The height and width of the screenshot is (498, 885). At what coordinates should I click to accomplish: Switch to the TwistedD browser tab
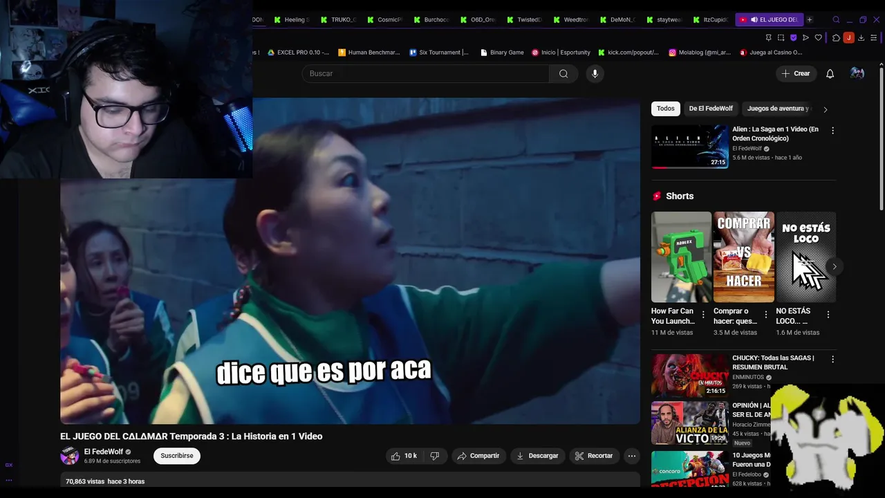coord(524,19)
